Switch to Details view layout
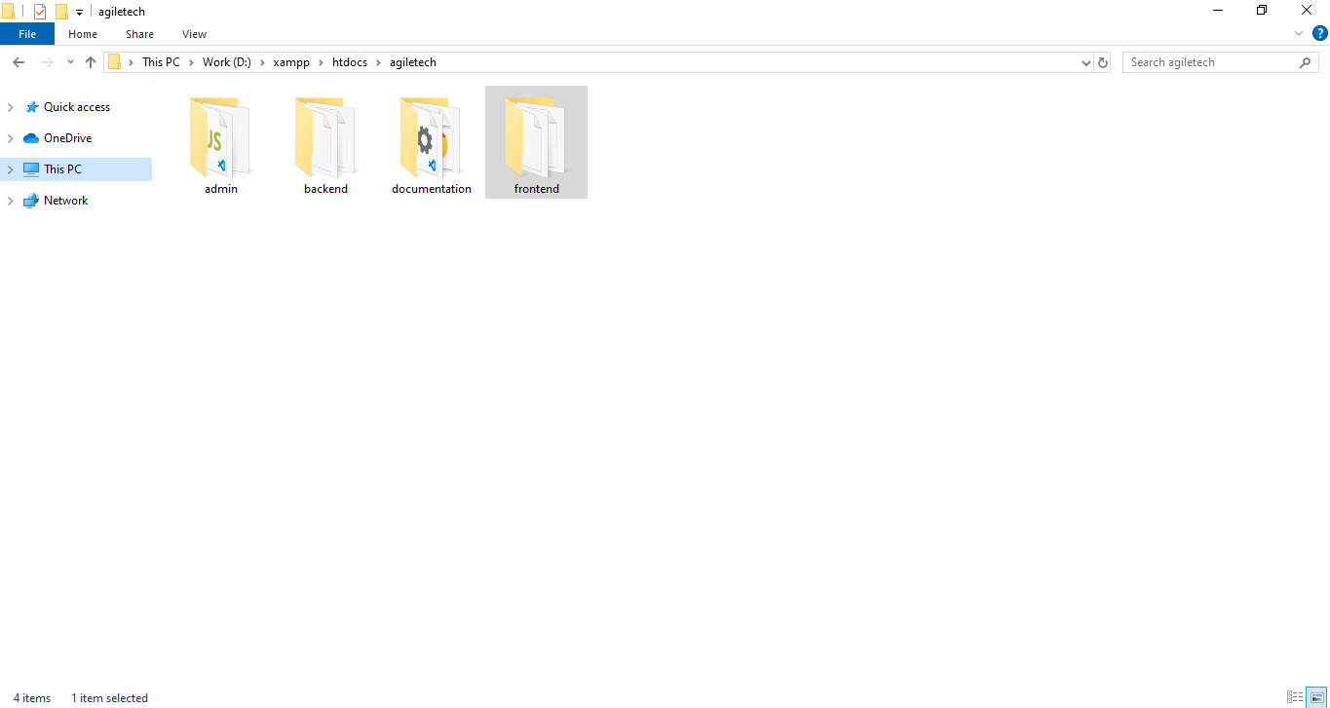Screen dimensions: 1330x708 click(1295, 697)
